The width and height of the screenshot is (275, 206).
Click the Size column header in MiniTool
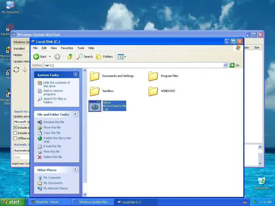pos(256,47)
